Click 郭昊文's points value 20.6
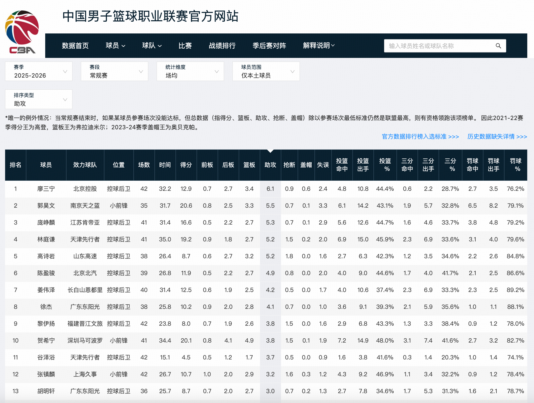The image size is (534, 403). pos(186,206)
